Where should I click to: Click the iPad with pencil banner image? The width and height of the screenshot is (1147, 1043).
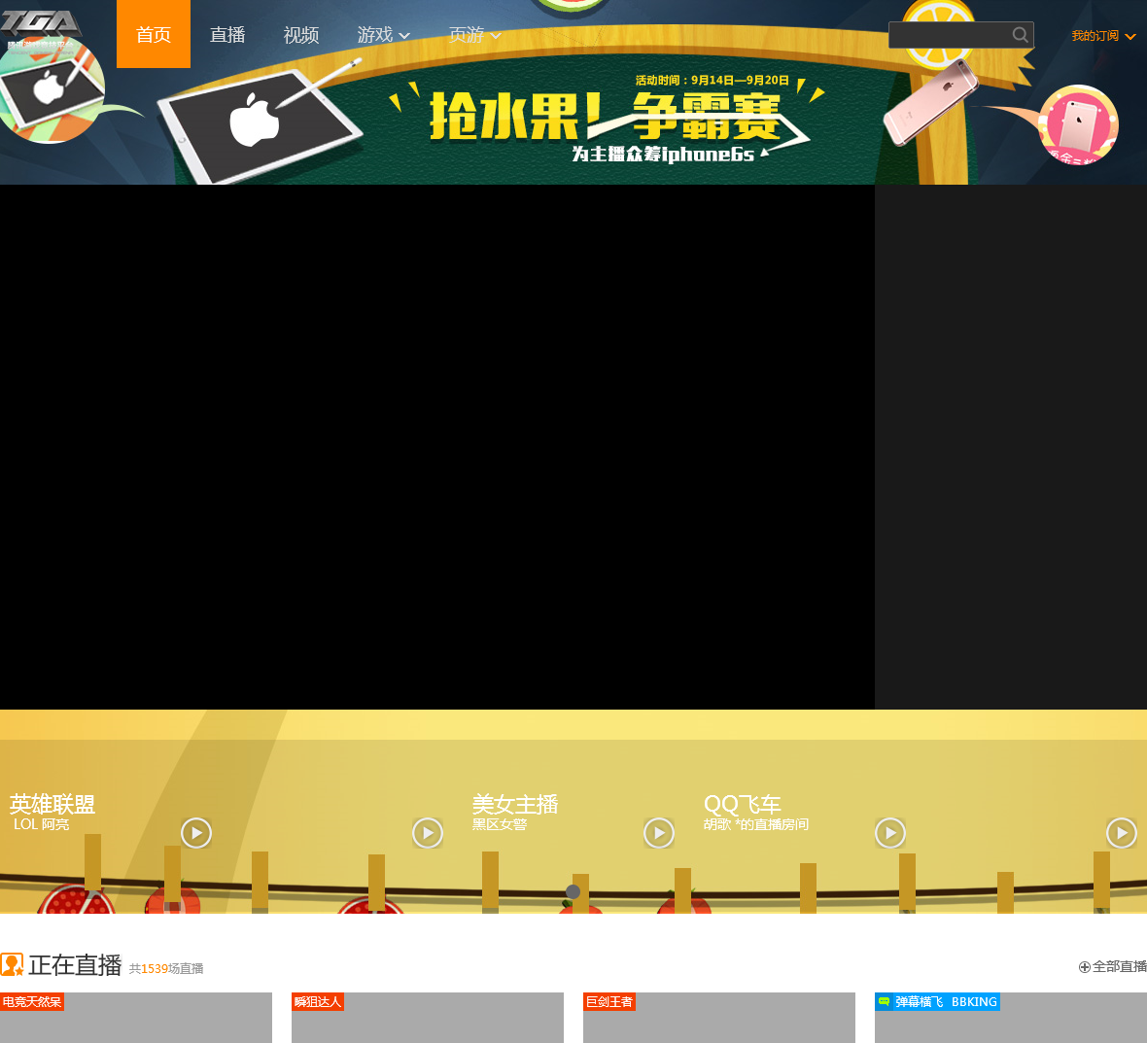(x=261, y=122)
